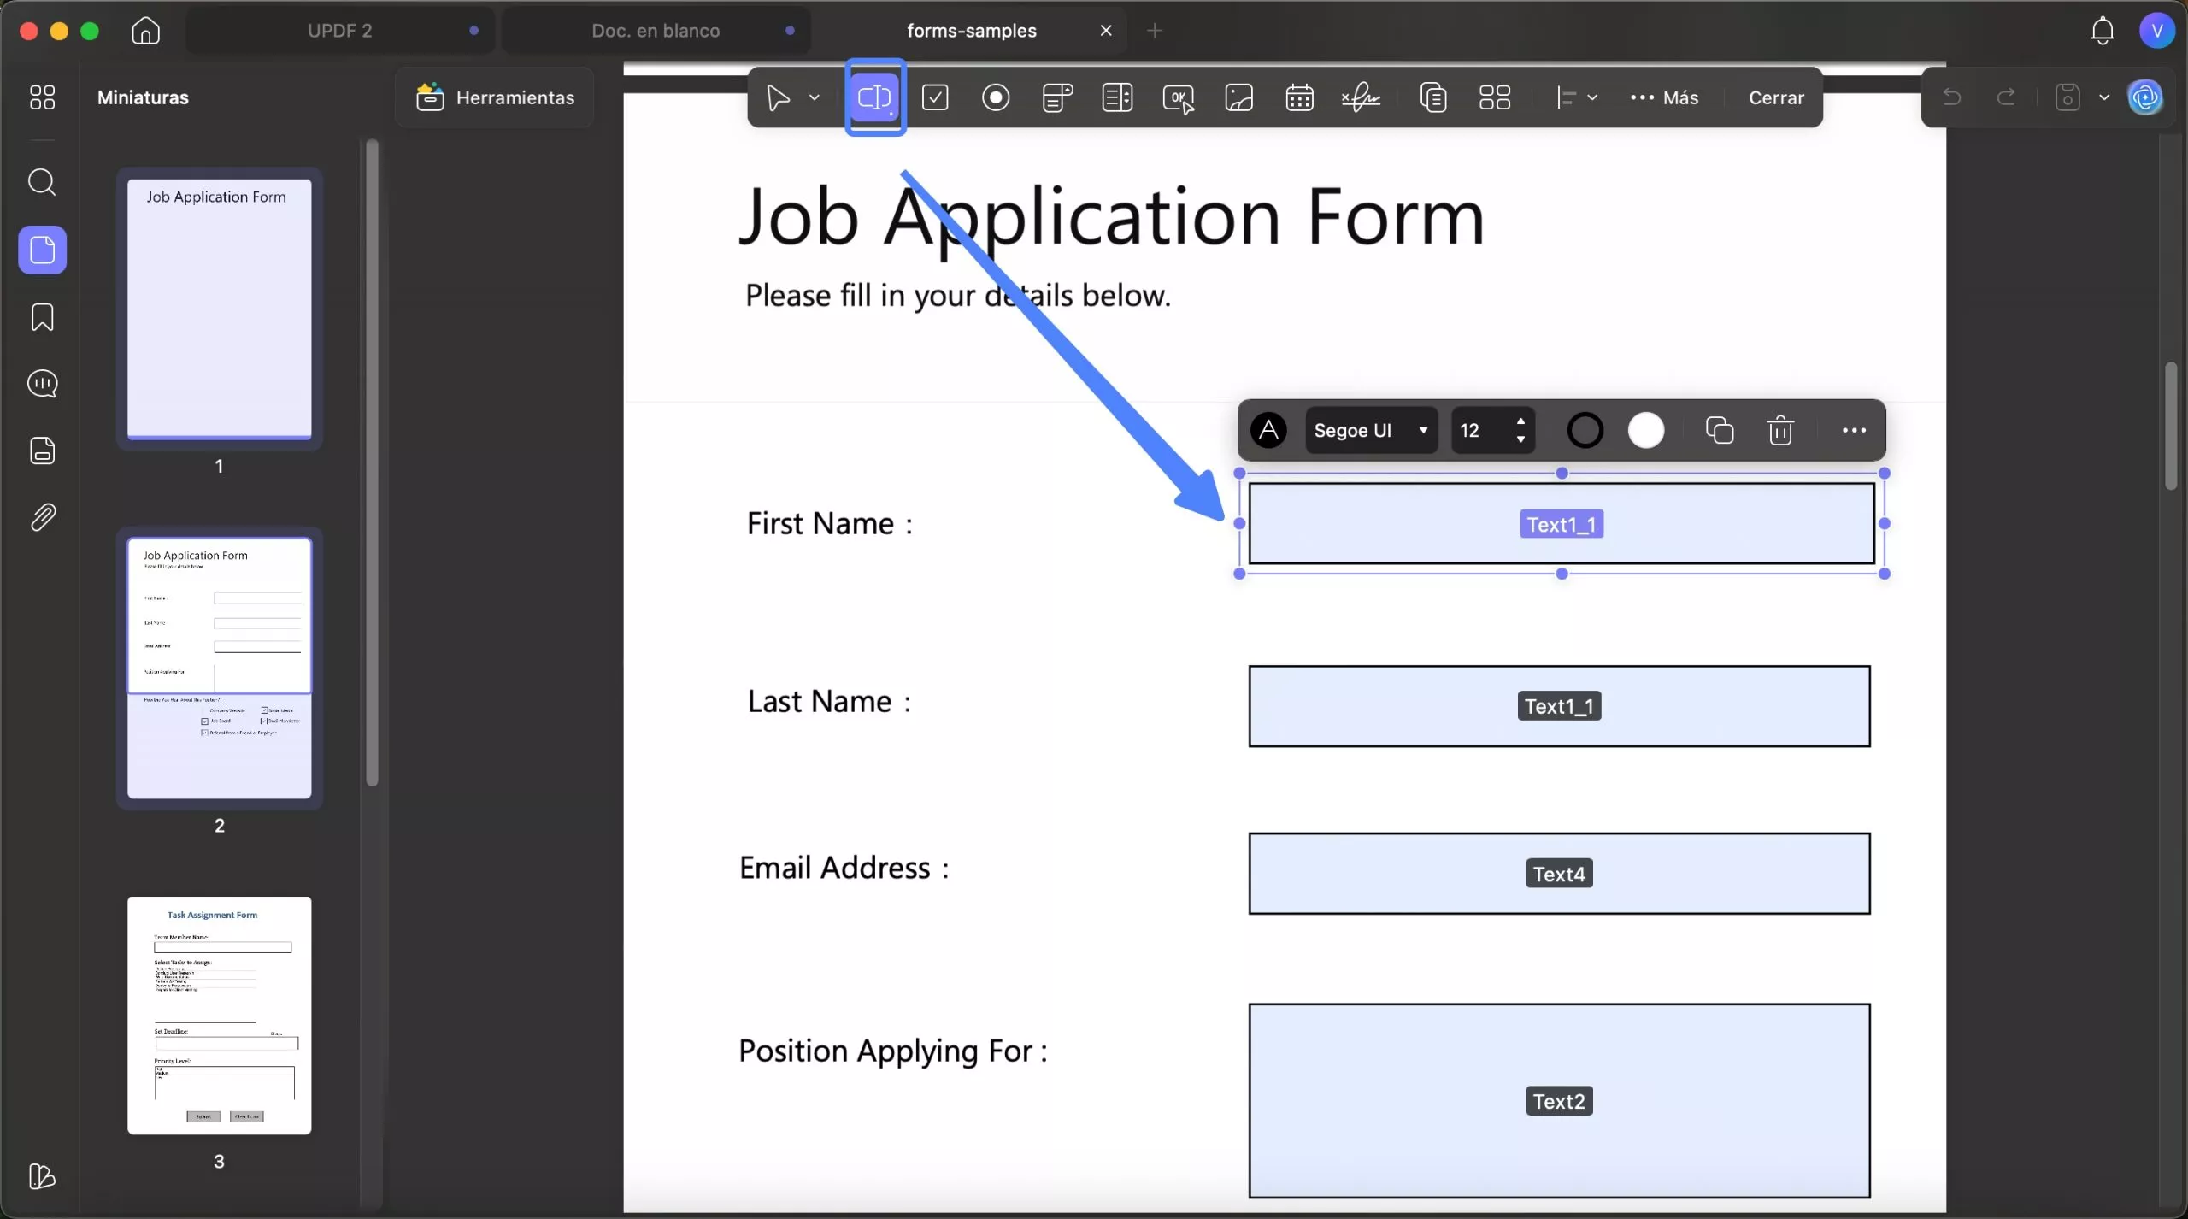Viewport: 2188px width, 1219px height.
Task: Switch to the Doc. en blanco tab
Action: [x=656, y=31]
